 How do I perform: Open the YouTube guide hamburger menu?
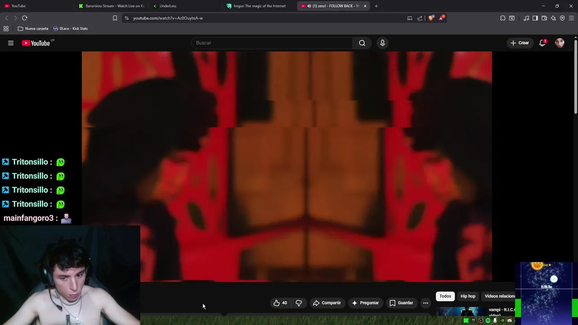coord(11,43)
